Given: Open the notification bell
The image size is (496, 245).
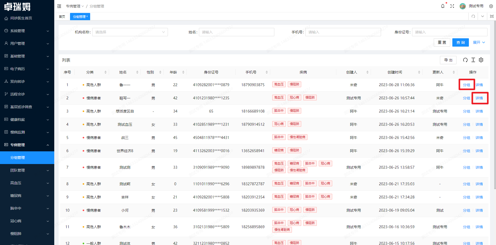Looking at the screenshot, I should (443, 6).
